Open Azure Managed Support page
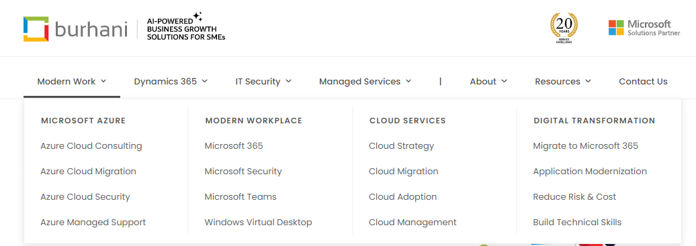 (93, 222)
